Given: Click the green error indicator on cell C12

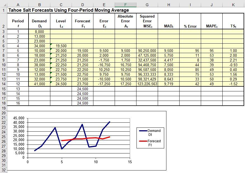Looking at the screenshot, I should coord(51,73).
